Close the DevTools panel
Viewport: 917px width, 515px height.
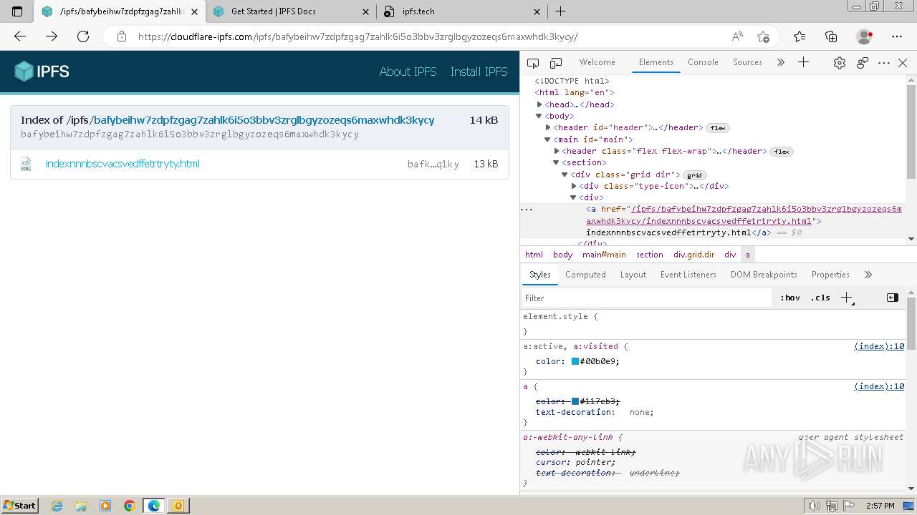(x=903, y=63)
